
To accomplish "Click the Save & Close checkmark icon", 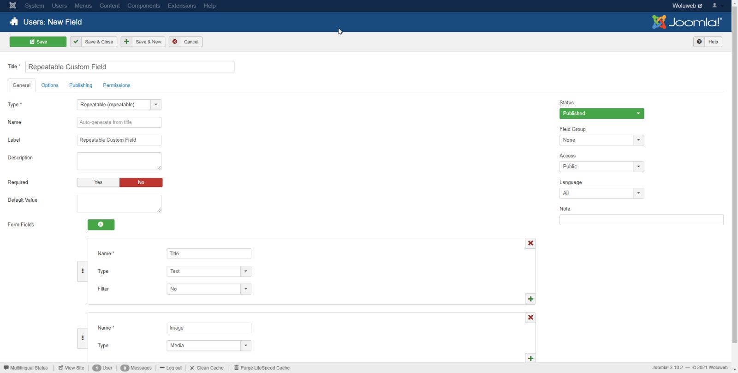I will 76,42.
